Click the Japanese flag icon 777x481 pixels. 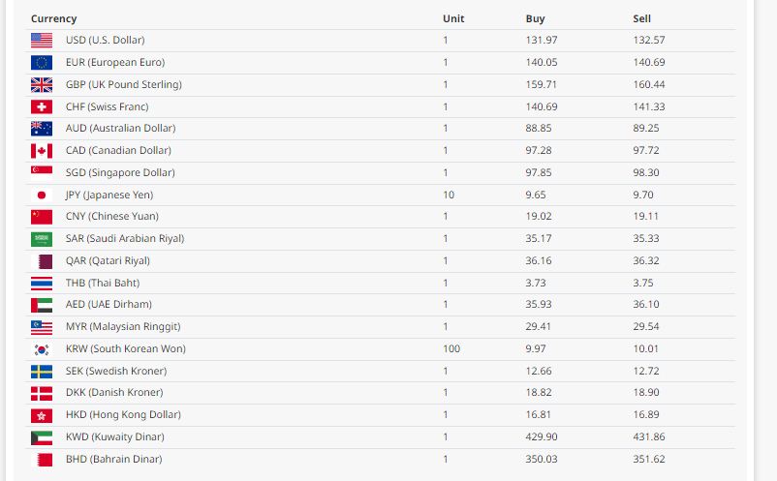[x=42, y=195]
